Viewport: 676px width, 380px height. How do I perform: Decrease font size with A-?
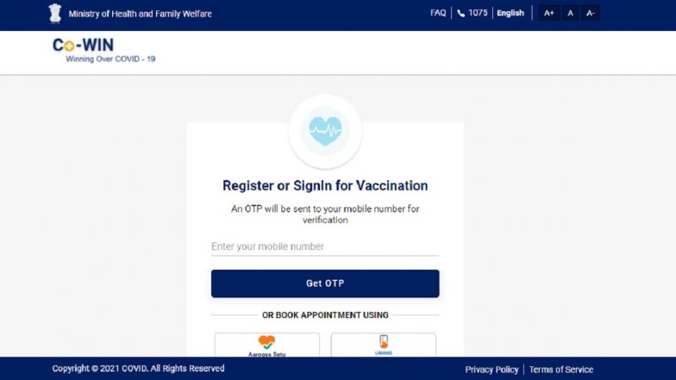590,13
